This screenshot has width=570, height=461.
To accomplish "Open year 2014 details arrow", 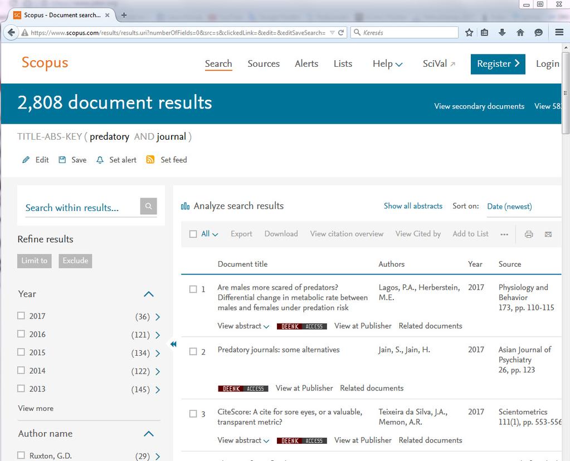I will [x=158, y=371].
